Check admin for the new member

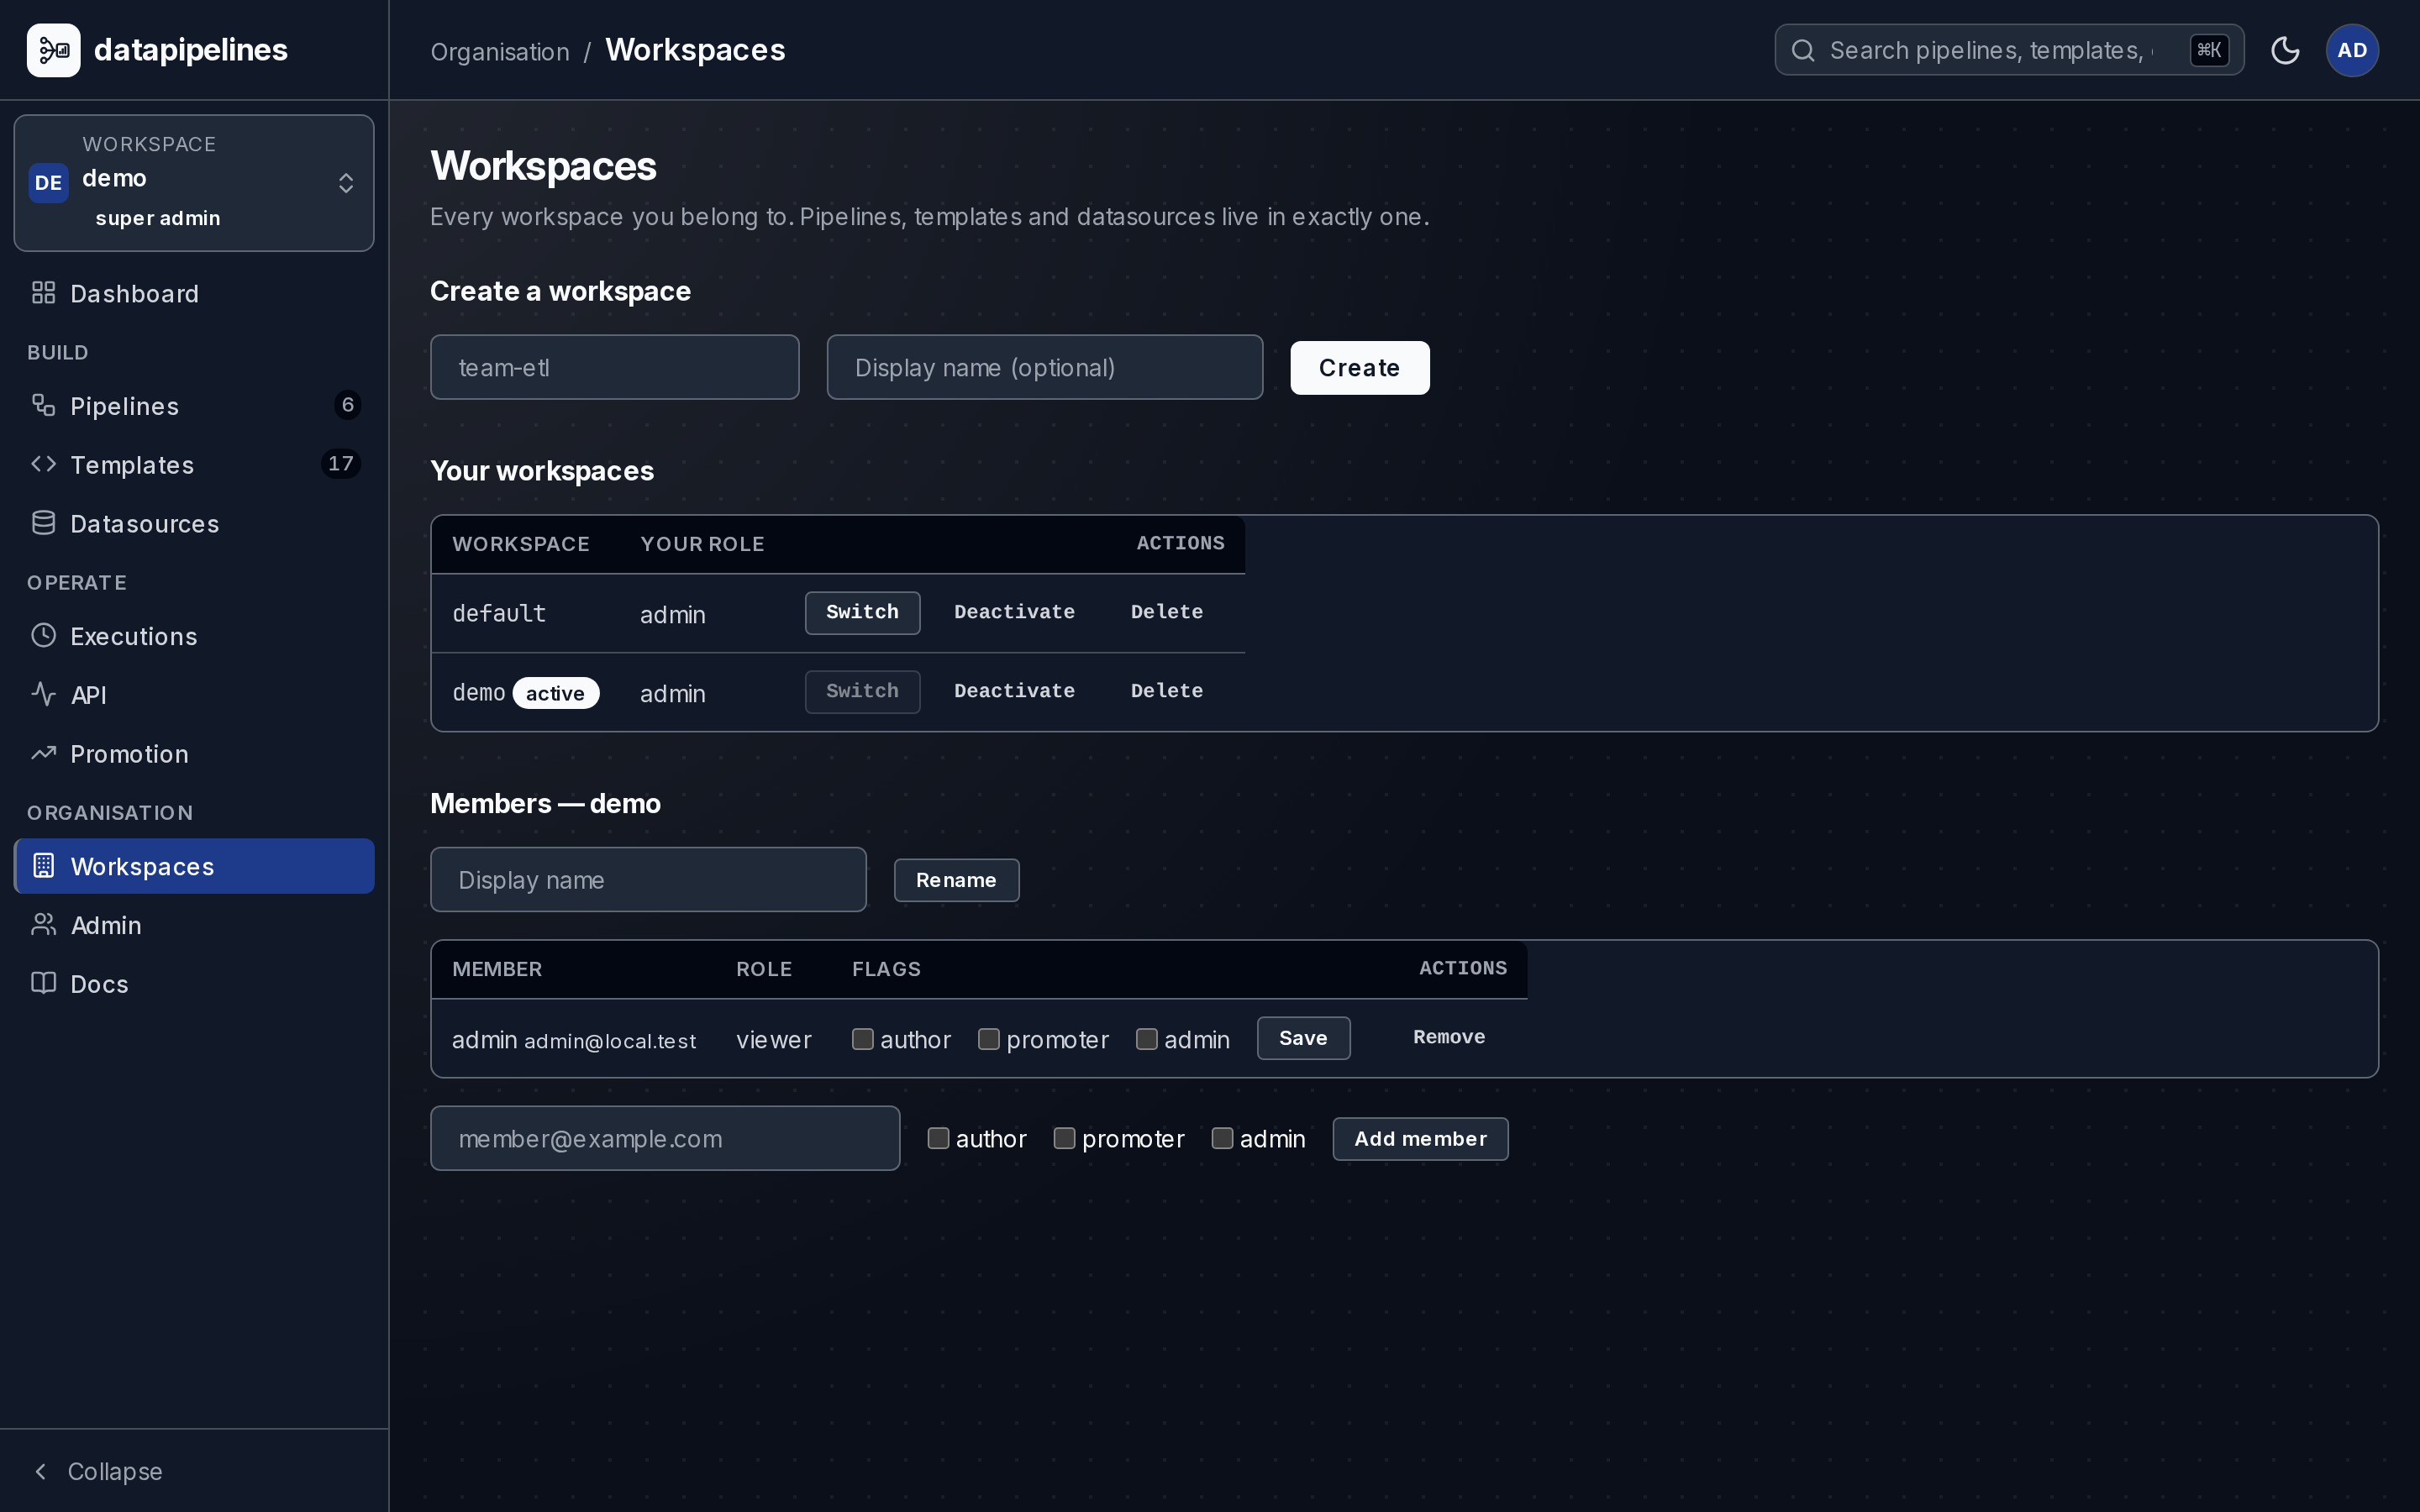(x=1222, y=1138)
